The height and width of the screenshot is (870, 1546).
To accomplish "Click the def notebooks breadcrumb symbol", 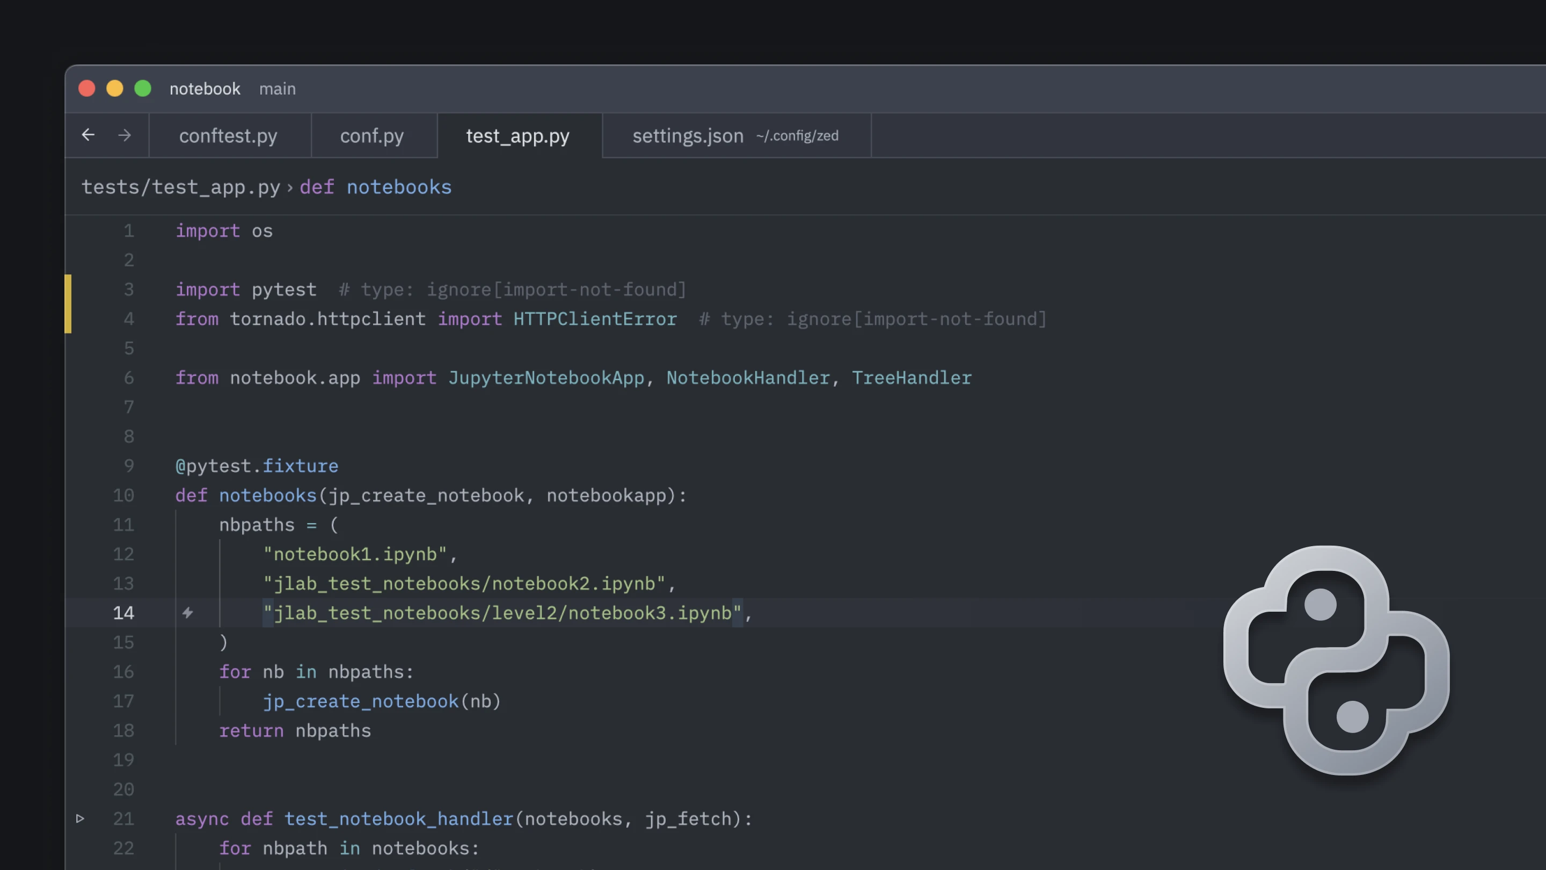I will (375, 187).
